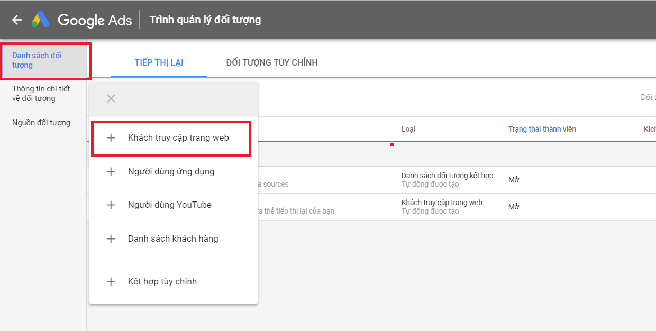
Task: Choose Kết hợp tùy chỉnh option
Action: (162, 282)
